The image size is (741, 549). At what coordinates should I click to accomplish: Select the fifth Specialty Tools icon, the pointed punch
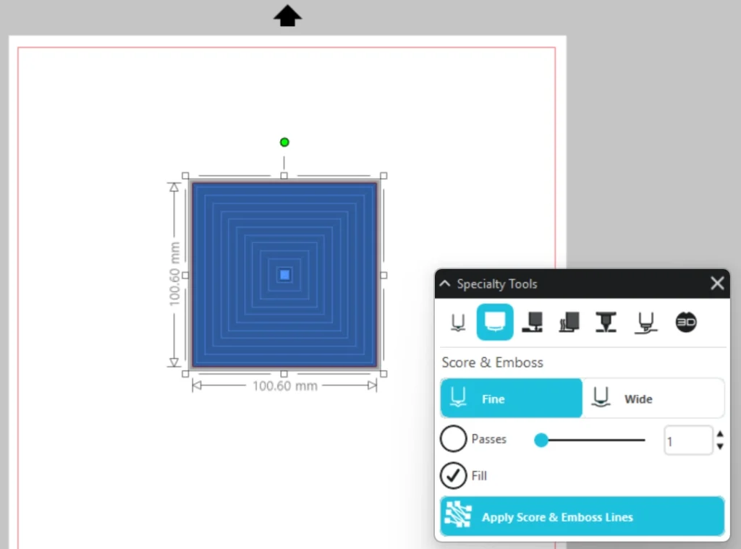point(606,323)
